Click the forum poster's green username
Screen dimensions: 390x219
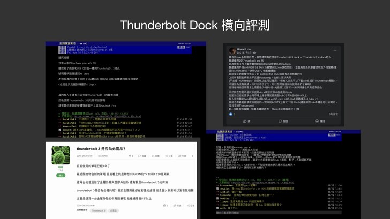[61, 167]
